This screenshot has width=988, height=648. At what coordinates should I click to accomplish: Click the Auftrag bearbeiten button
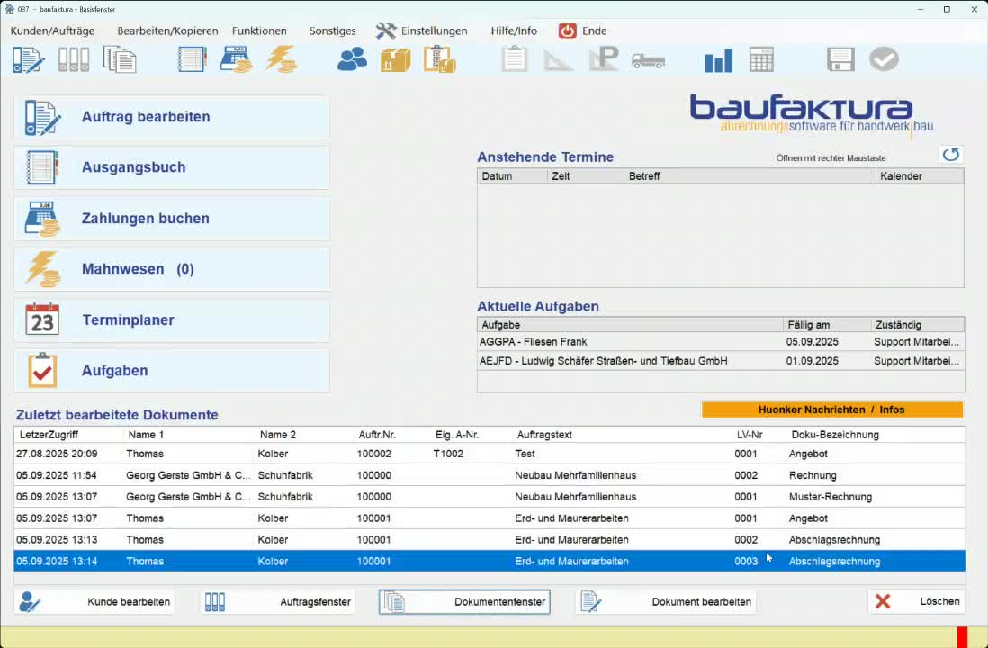coord(171,117)
